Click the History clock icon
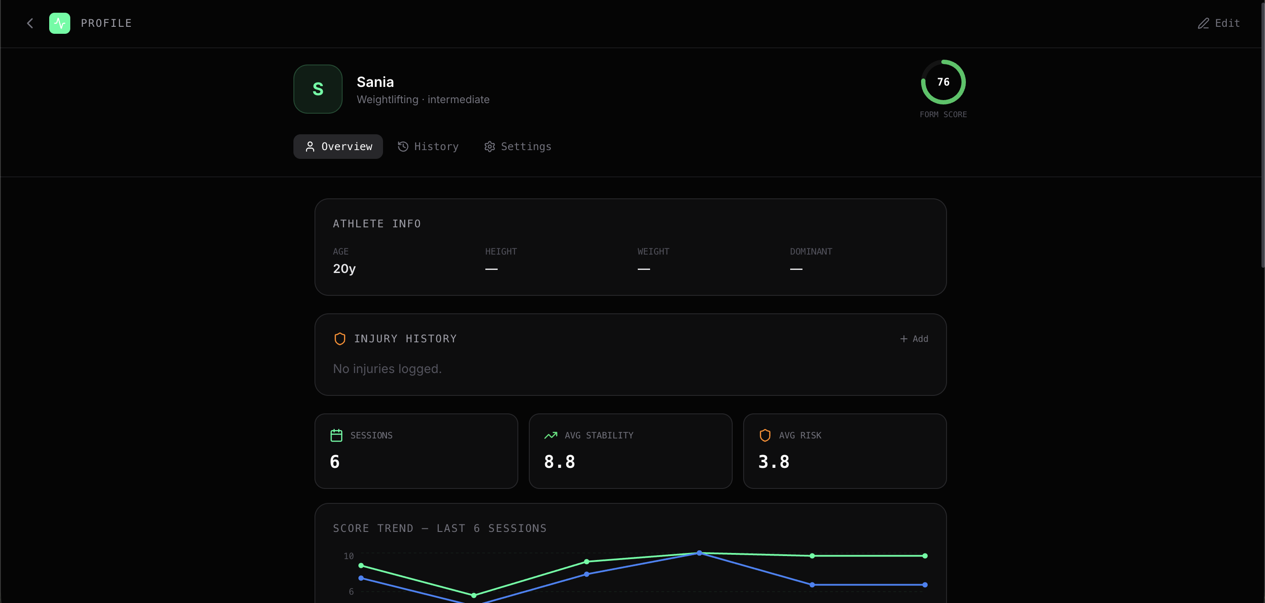1265x603 pixels. point(403,147)
